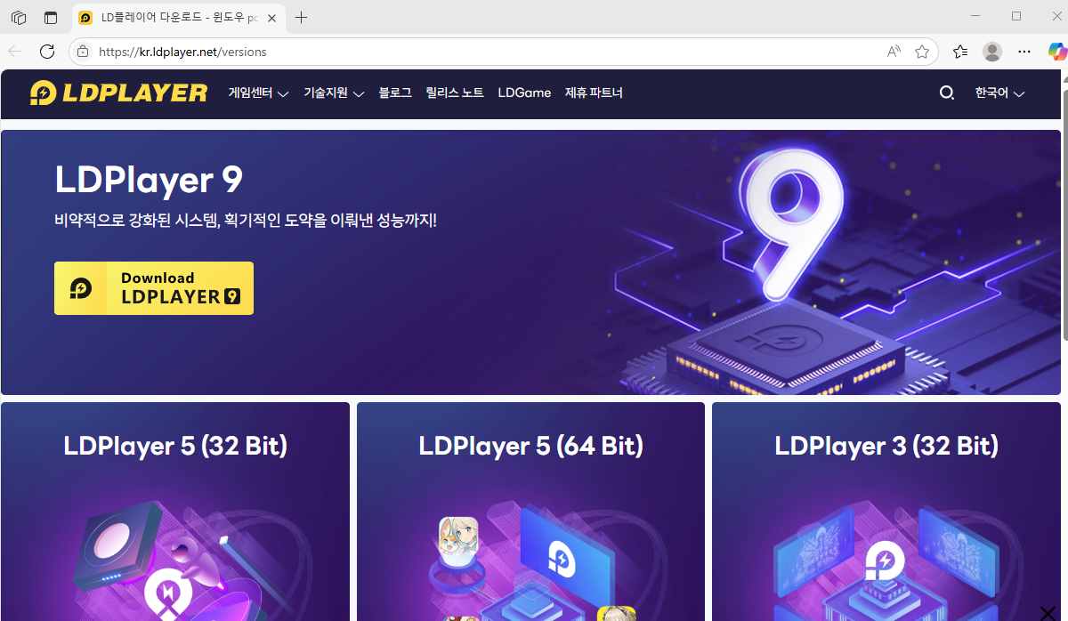Open the tab actions menu icon
The height and width of the screenshot is (621, 1068).
point(19,17)
